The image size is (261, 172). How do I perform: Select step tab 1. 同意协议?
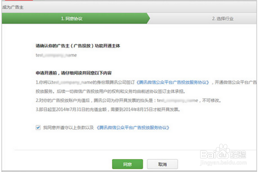pyautogui.click(x=76, y=18)
